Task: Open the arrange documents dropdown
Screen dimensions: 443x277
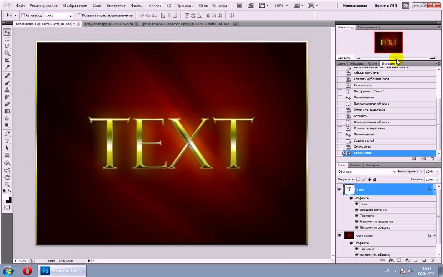Action: coord(298,5)
